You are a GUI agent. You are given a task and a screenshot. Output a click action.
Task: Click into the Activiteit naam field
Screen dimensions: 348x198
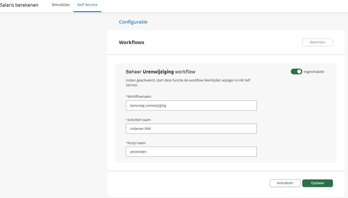[x=191, y=129]
